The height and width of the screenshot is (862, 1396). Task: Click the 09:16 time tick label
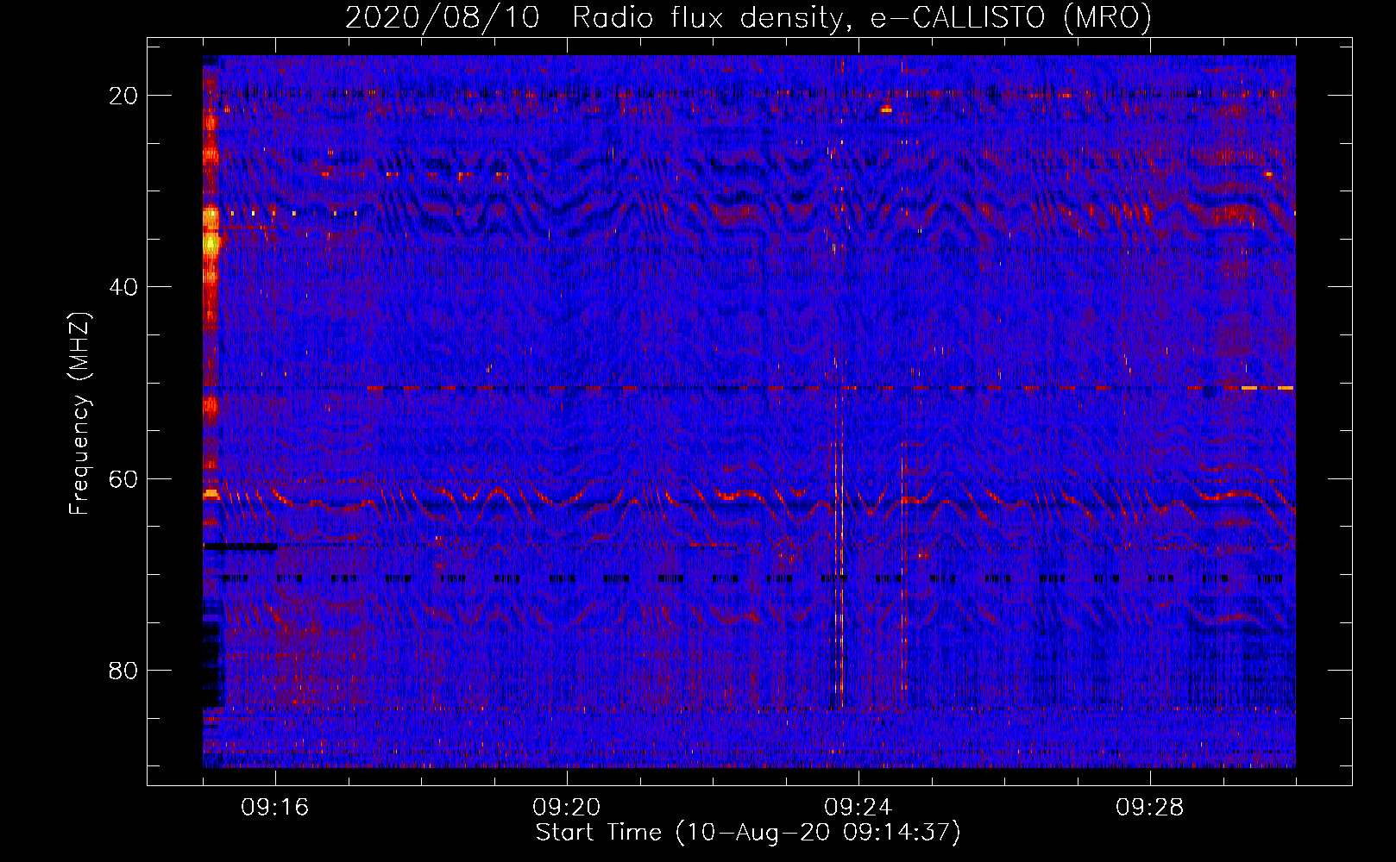point(275,808)
